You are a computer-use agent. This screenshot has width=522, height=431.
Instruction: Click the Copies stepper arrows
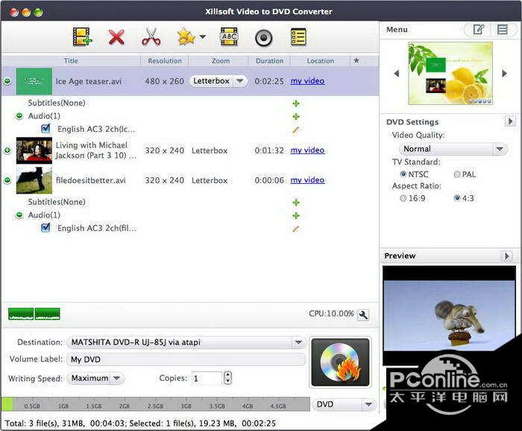pos(227,378)
